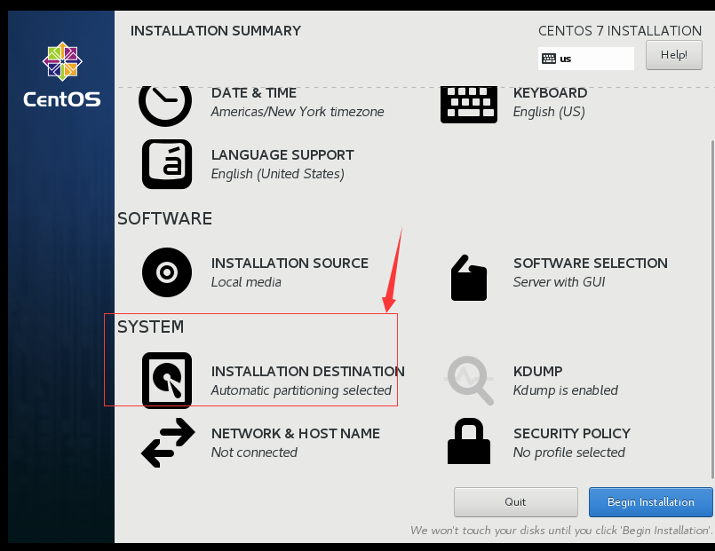The image size is (715, 551).
Task: Click English (US) keyboard status
Action: (549, 112)
